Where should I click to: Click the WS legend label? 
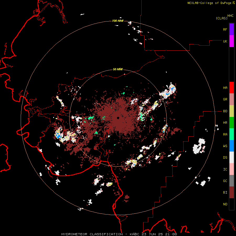(225, 146)
